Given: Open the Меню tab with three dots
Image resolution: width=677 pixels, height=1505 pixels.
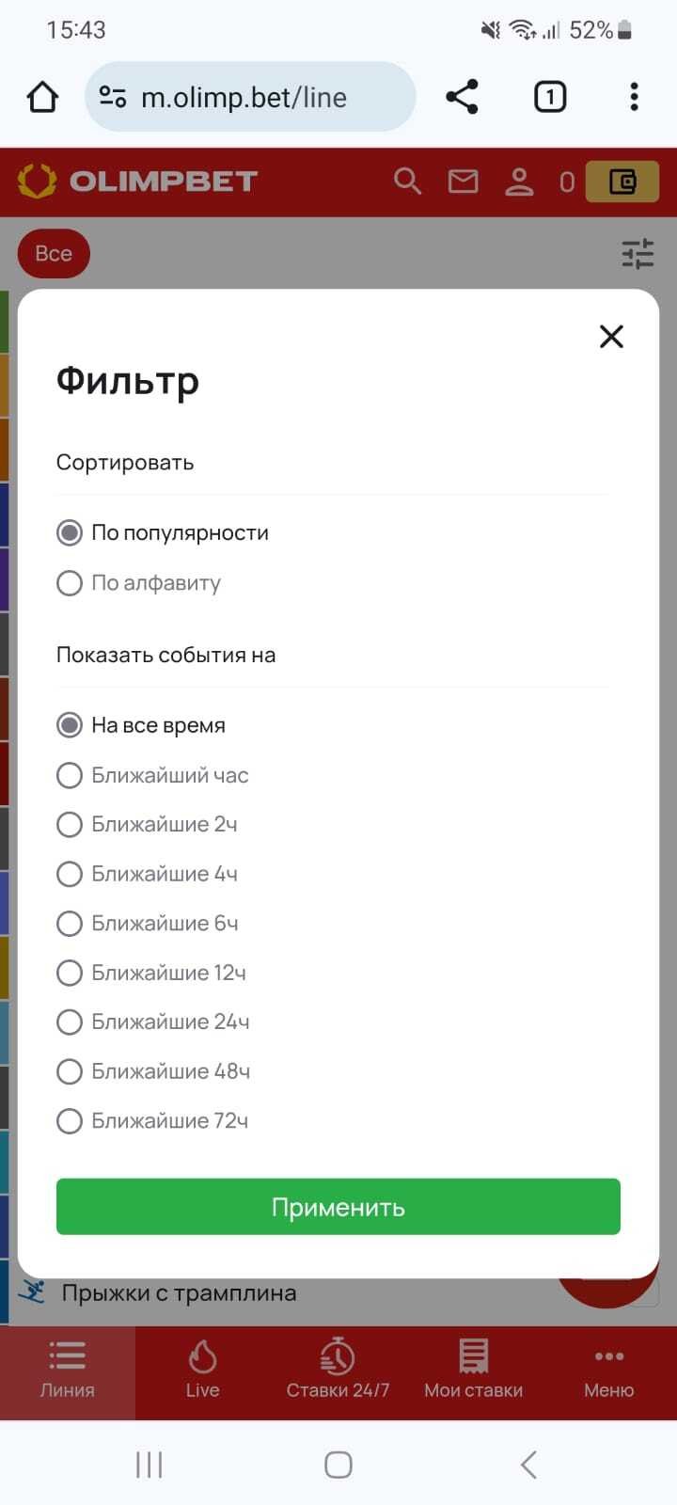Looking at the screenshot, I should (x=608, y=1370).
